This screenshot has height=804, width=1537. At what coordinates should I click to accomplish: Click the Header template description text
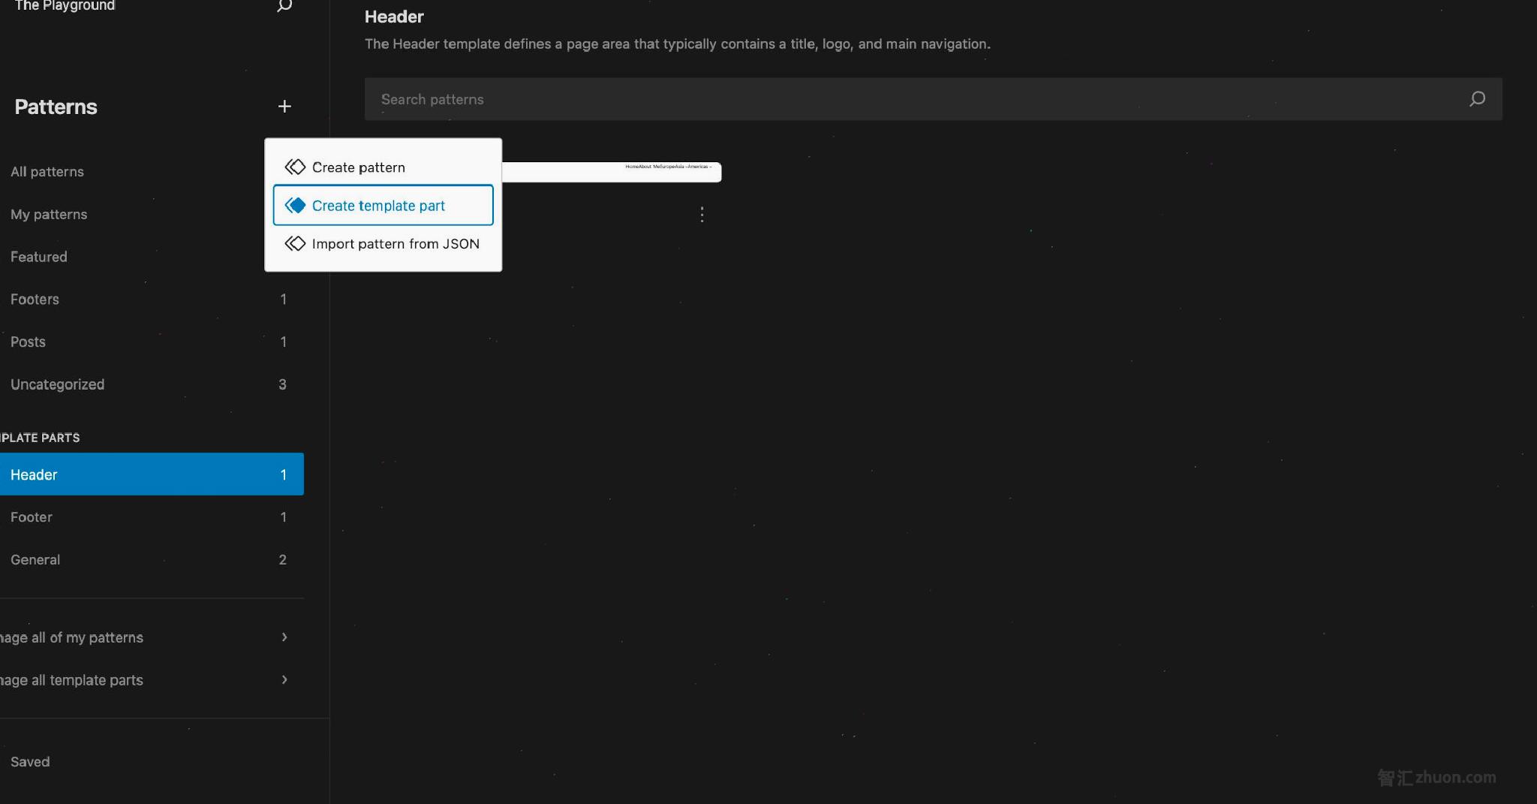click(x=677, y=44)
